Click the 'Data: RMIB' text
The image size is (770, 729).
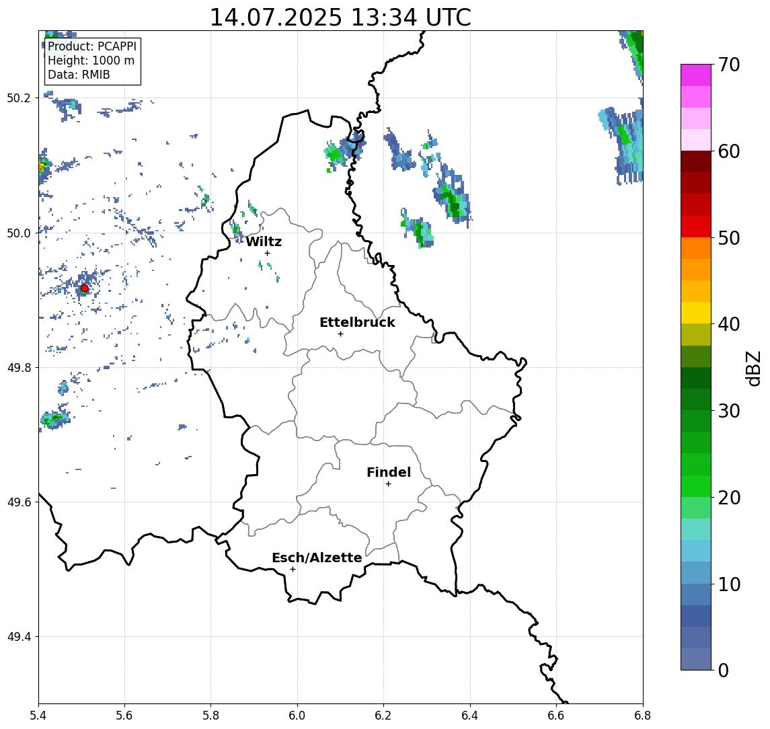point(79,75)
